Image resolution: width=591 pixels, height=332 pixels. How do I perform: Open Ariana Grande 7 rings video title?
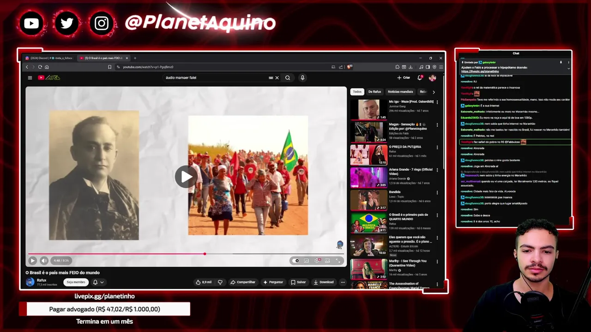click(x=410, y=172)
